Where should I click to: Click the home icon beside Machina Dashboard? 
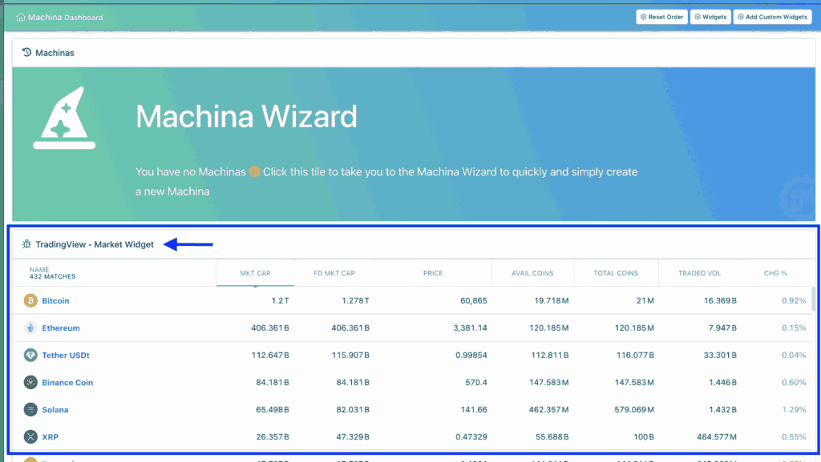click(x=20, y=18)
